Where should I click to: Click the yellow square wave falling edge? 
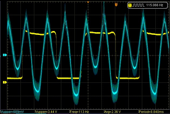[56, 54]
